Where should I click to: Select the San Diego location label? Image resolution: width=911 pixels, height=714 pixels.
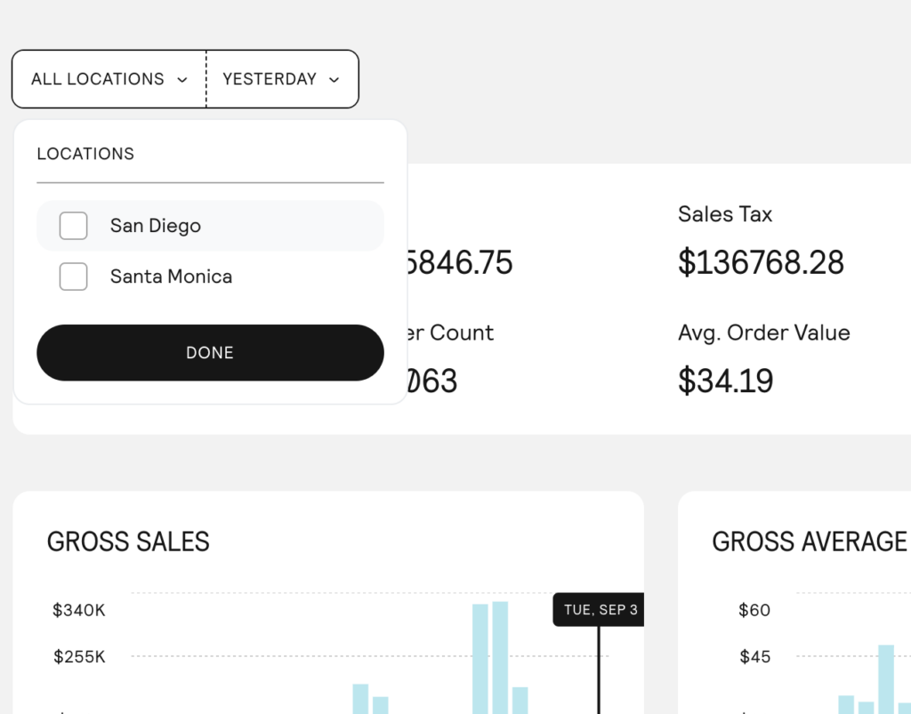click(156, 226)
